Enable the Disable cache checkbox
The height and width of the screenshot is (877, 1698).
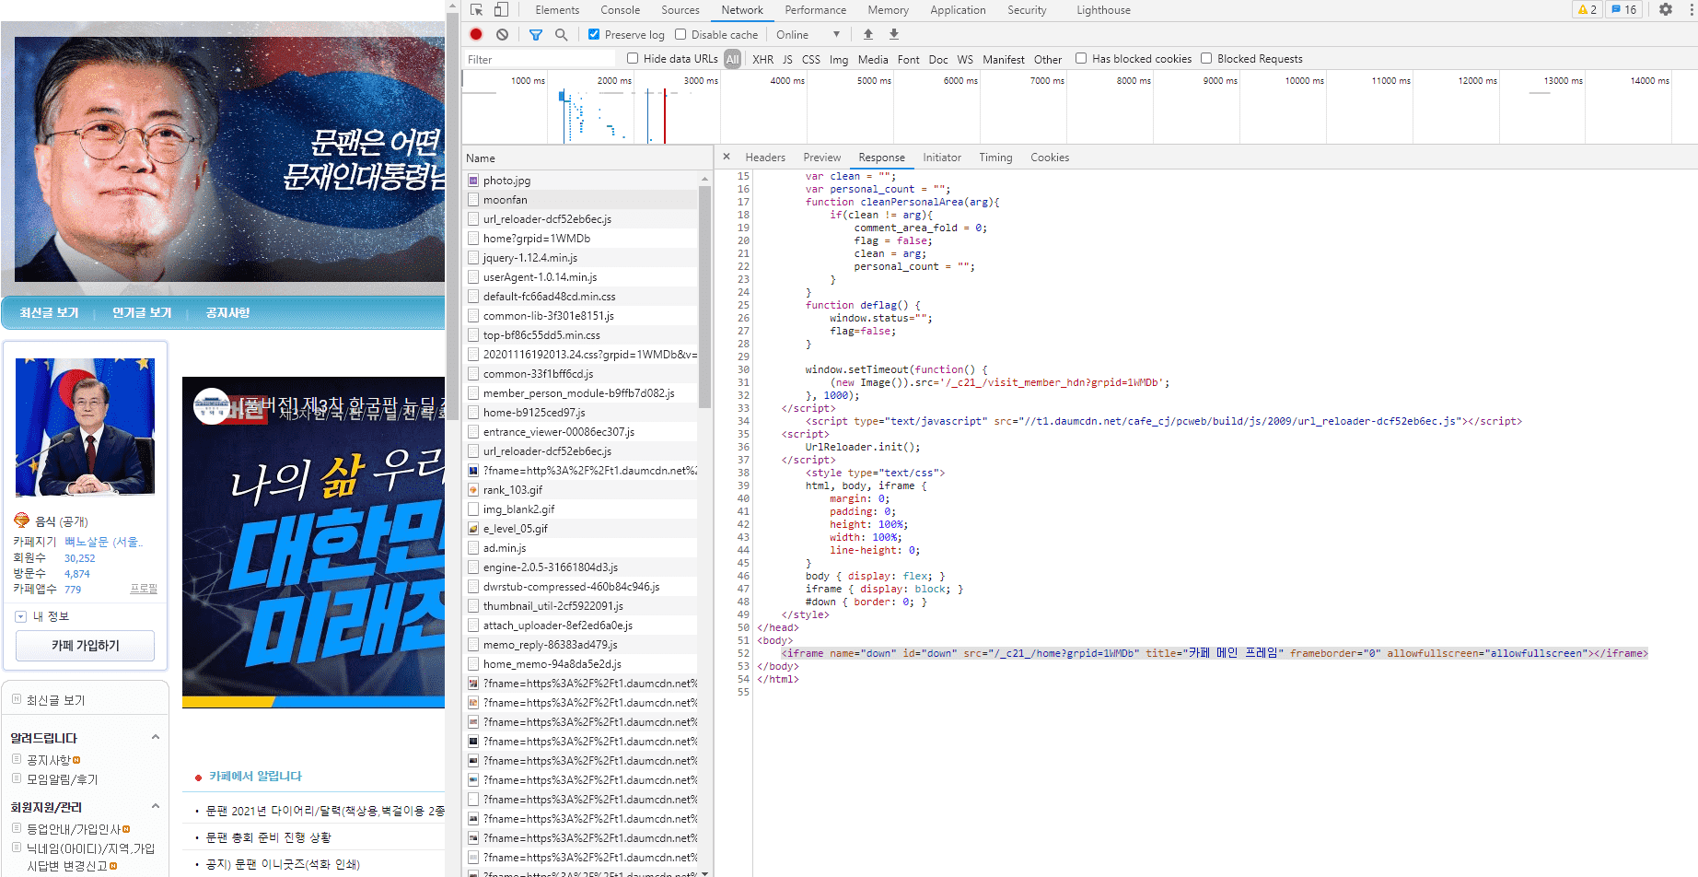pyautogui.click(x=680, y=35)
